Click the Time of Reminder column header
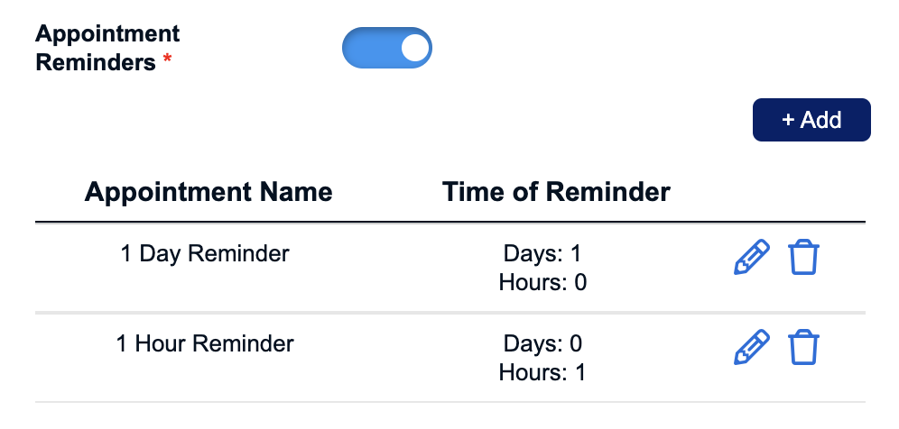The height and width of the screenshot is (429, 899). 556,192
